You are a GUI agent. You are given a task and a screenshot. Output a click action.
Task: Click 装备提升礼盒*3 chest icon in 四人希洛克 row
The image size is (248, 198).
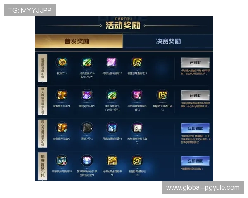point(62,127)
